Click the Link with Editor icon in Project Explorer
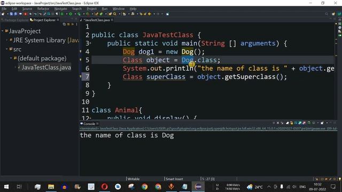This screenshot has width=342, height=192. point(68,24)
